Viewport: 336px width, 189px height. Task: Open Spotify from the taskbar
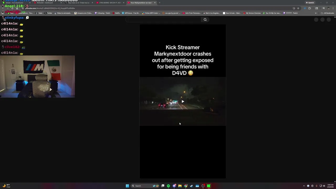pos(168,186)
